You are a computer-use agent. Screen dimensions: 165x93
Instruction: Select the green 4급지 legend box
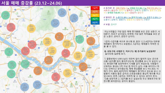(x=95, y=19)
